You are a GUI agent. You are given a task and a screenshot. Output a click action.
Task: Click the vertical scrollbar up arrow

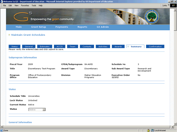point(175,10)
